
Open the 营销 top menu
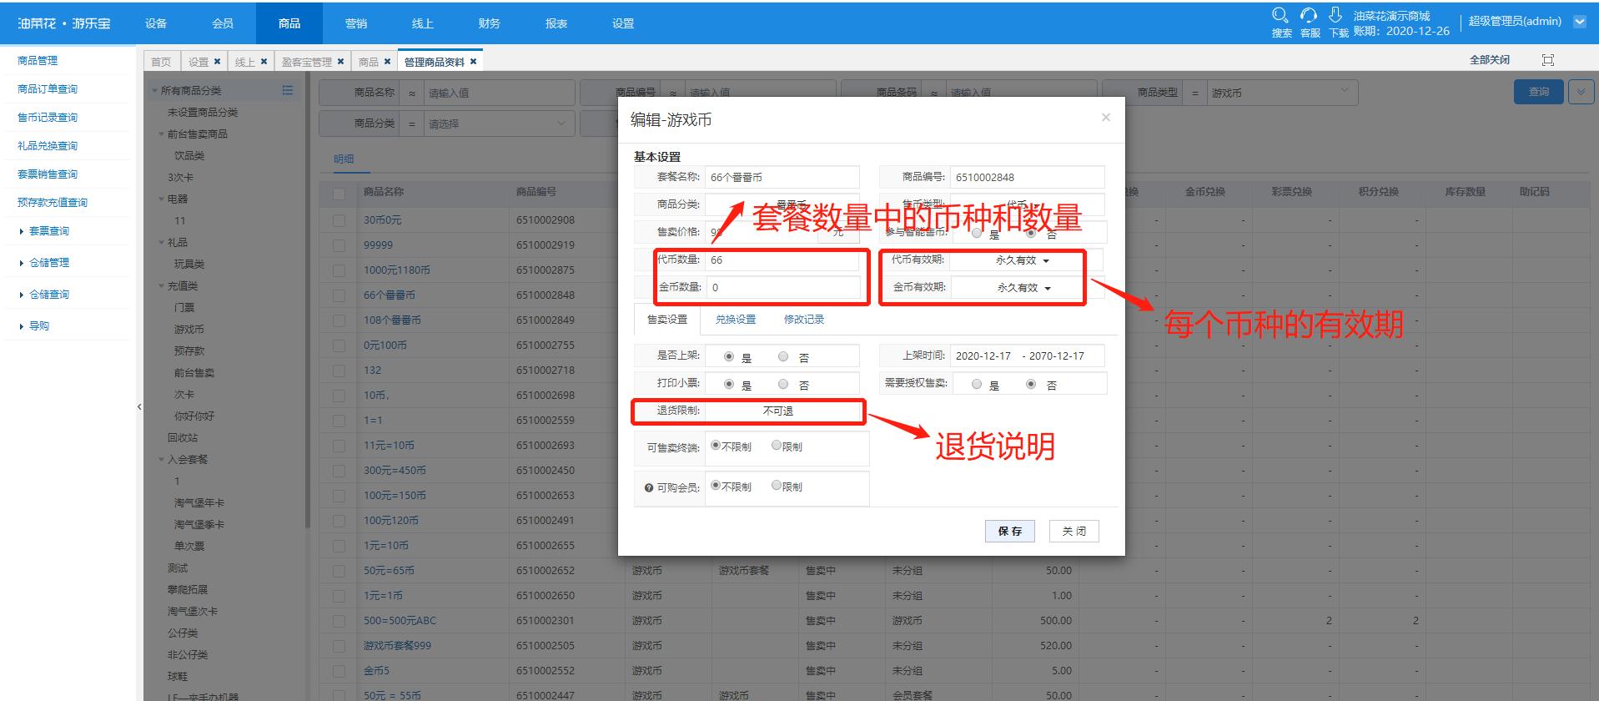click(x=356, y=23)
